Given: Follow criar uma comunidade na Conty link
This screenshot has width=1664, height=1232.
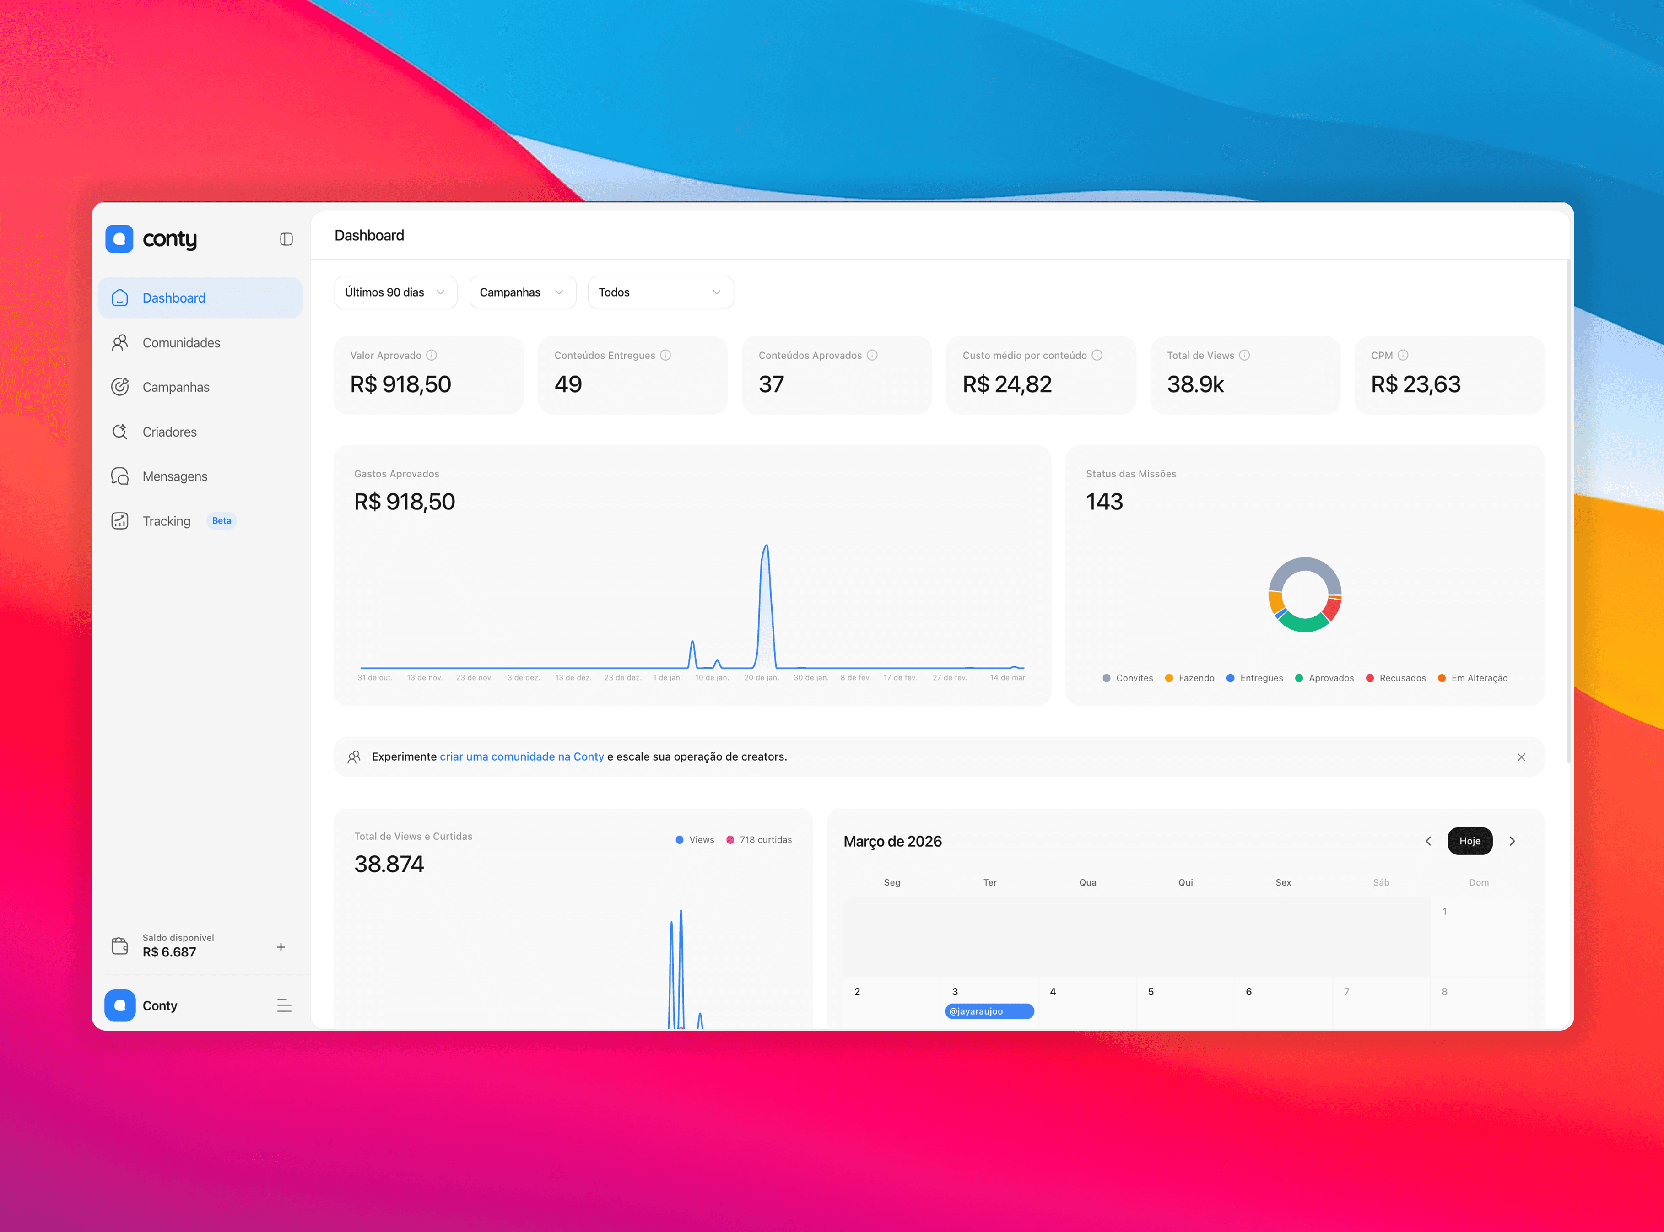Looking at the screenshot, I should pyautogui.click(x=521, y=756).
